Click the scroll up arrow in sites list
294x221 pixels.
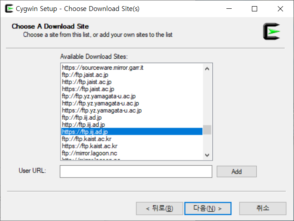(x=207, y=69)
